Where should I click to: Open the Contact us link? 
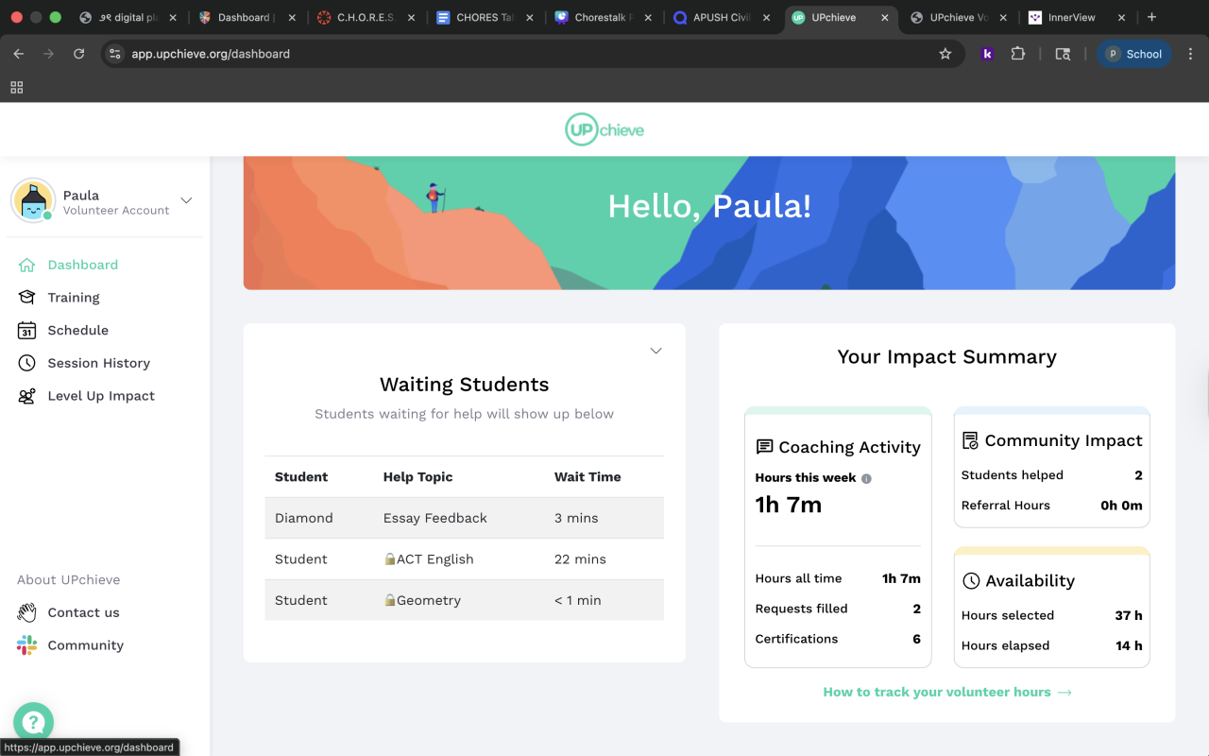[x=84, y=612]
